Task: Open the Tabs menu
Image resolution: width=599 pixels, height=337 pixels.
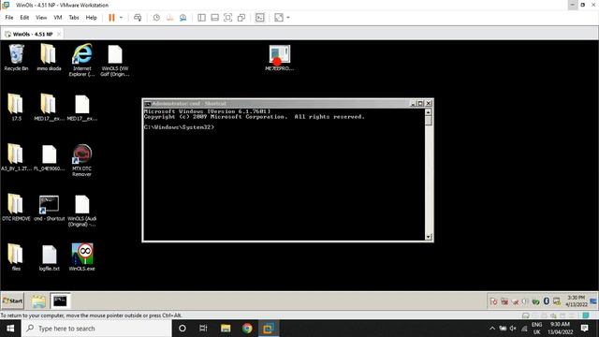Action: click(x=74, y=18)
